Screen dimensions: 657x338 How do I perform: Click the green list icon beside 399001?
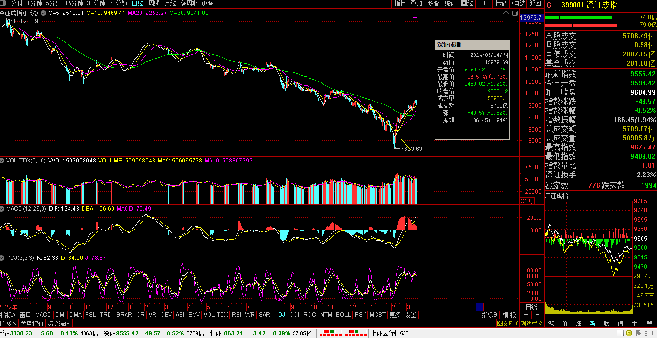(x=556, y=5)
